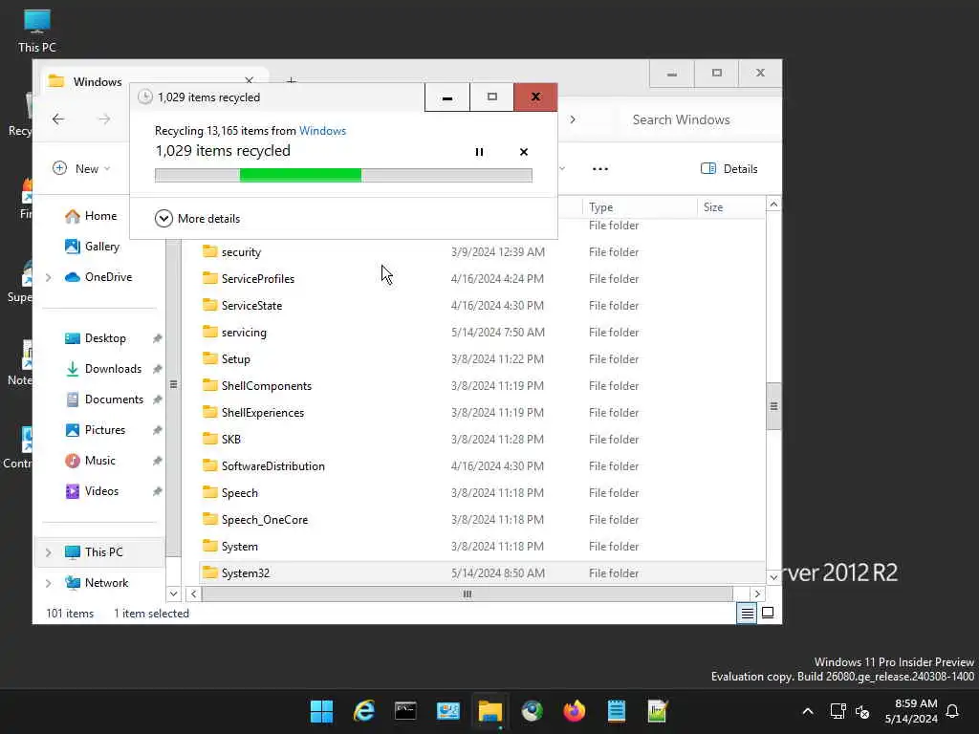Open pinned Videos folder
This screenshot has width=979, height=734.
92,491
